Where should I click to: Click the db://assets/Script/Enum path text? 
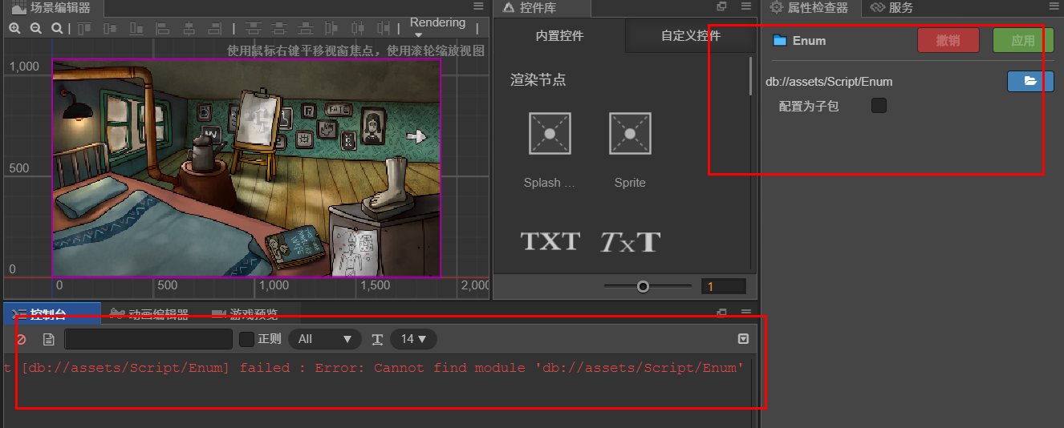(829, 81)
